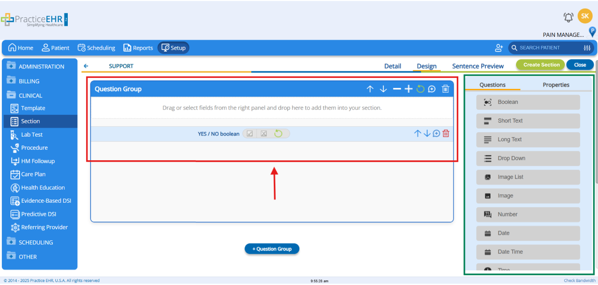Viewport: 598px width, 285px height.
Task: Expand the BILLING folder in sidebar
Action: pyautogui.click(x=28, y=81)
